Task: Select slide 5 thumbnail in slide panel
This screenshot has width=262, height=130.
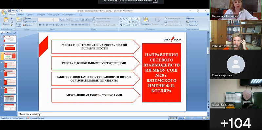Action: click(x=10, y=73)
